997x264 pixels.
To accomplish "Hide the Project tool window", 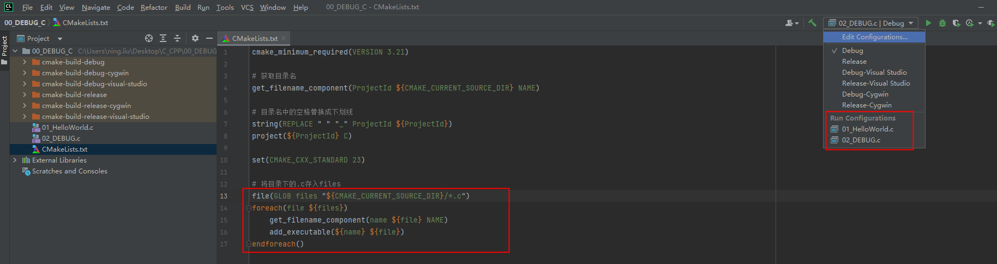I will (209, 38).
